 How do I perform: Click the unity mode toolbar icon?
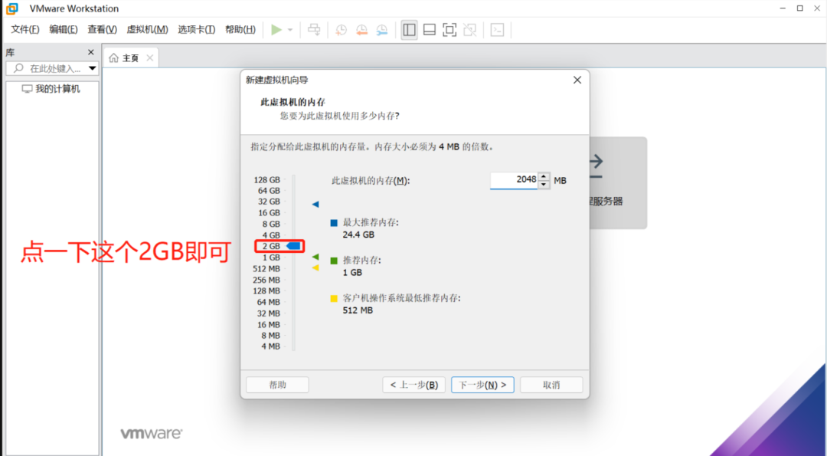(x=469, y=30)
